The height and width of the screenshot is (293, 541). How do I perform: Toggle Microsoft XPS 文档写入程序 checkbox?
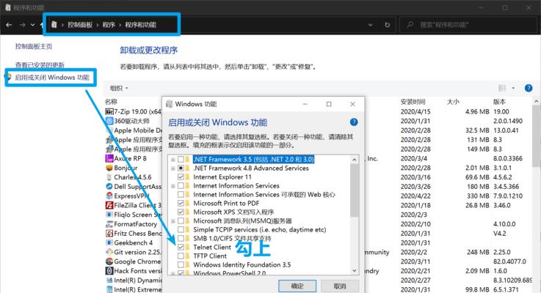[181, 212]
